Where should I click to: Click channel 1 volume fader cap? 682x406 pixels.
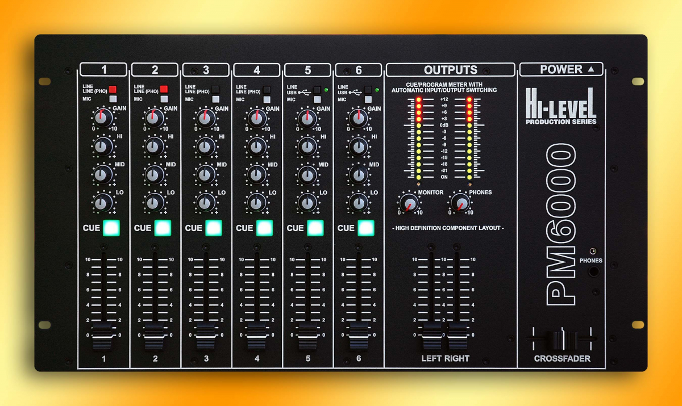103,337
